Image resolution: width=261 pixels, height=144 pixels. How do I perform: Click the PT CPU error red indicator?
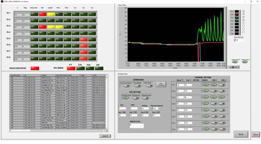point(71,68)
